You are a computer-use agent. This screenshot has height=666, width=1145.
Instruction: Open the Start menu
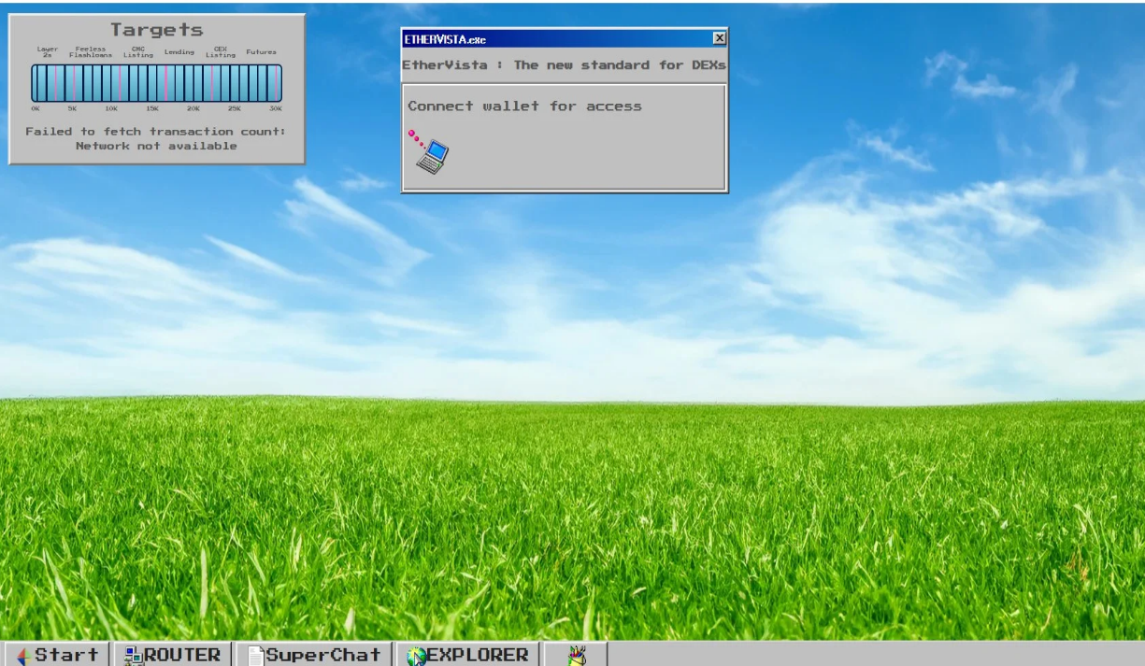point(57,655)
